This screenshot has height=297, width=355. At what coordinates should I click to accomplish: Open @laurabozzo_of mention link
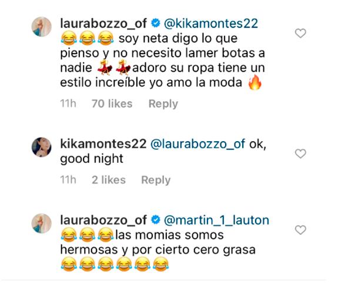197,144
